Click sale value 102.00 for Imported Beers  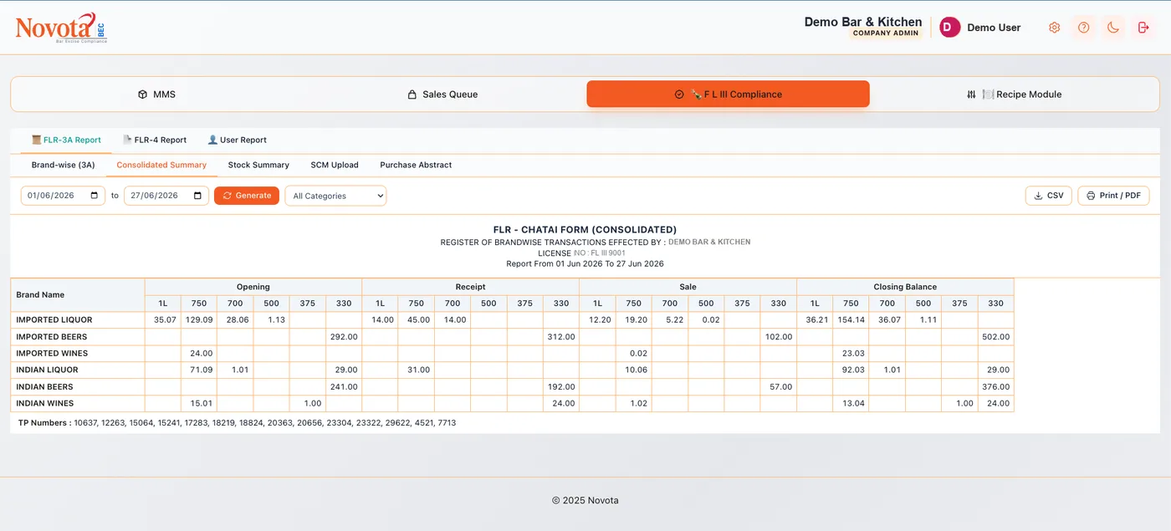click(778, 336)
